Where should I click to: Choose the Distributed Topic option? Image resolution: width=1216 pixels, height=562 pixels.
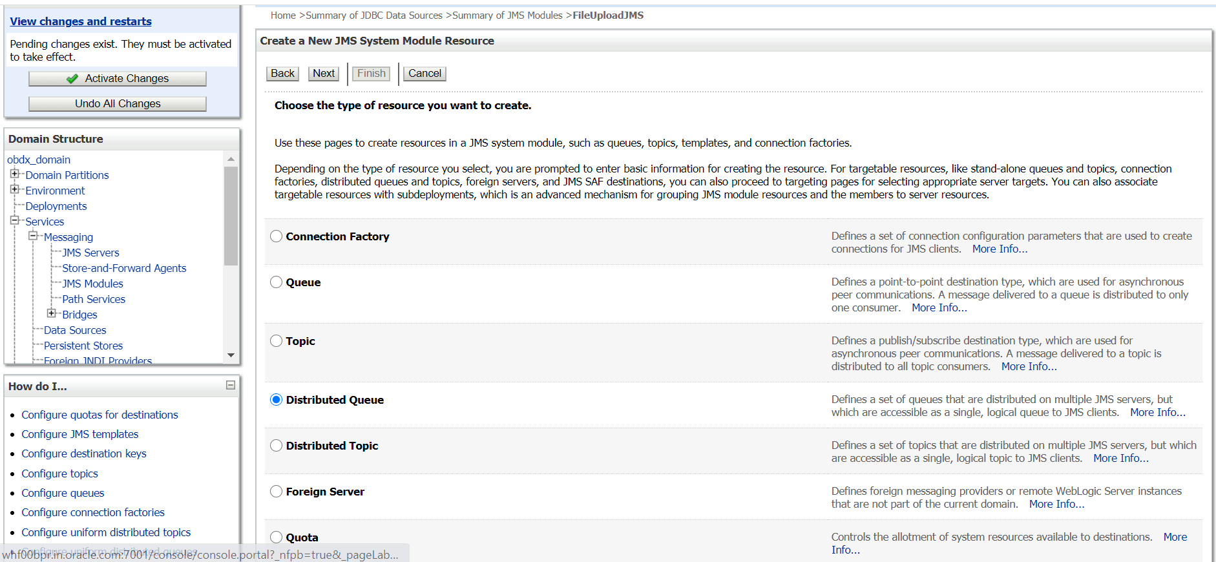pyautogui.click(x=277, y=446)
